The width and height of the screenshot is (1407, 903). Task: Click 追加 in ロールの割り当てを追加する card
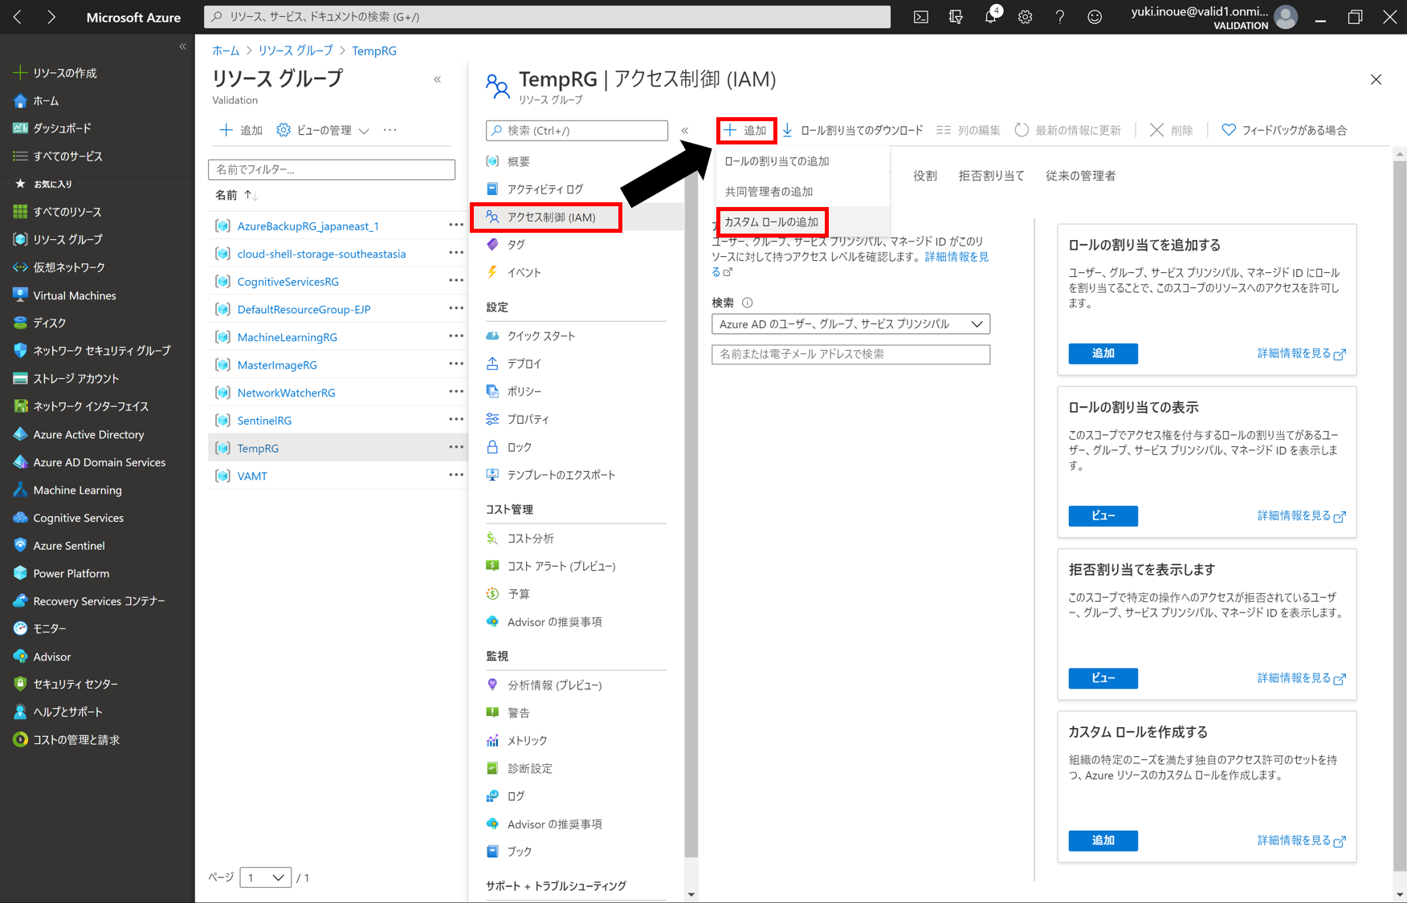1103,354
